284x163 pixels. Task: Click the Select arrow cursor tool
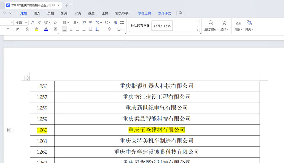point(224,23)
